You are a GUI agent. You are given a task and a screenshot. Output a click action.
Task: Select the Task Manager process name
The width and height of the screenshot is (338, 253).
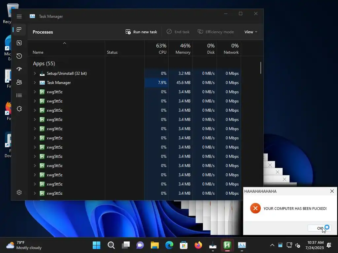click(x=59, y=83)
